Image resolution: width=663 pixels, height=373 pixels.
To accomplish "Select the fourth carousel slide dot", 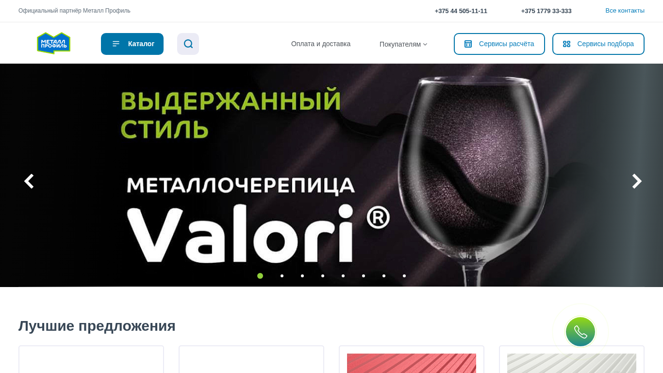I will pyautogui.click(x=323, y=276).
